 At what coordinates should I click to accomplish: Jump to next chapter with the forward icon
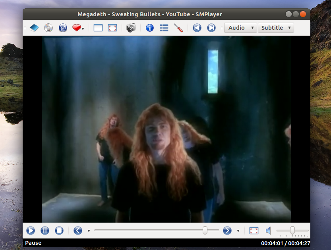coord(211,28)
